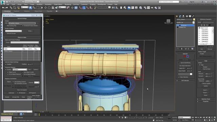Open the Workspace Default dropdown in title bar
Image resolution: width=217 pixels, height=122 pixels.
(x=32, y=2)
